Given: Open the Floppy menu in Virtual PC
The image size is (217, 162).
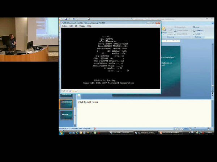Looking at the screenshot, I should click(82, 26).
